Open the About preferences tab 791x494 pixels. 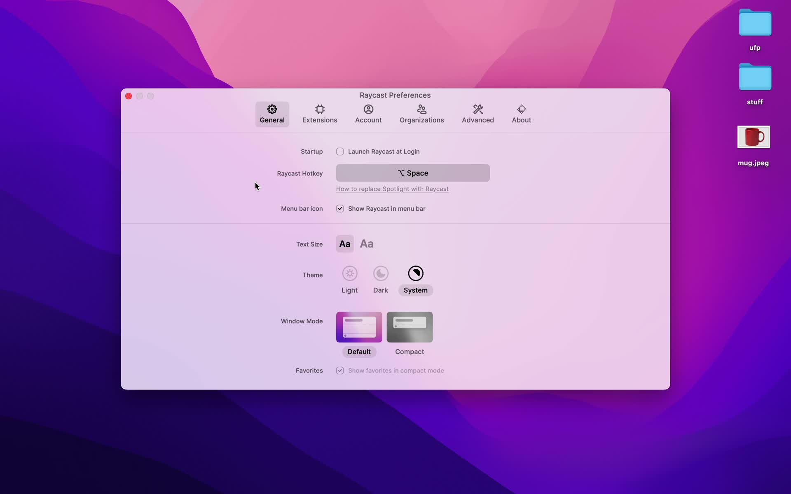tap(521, 114)
